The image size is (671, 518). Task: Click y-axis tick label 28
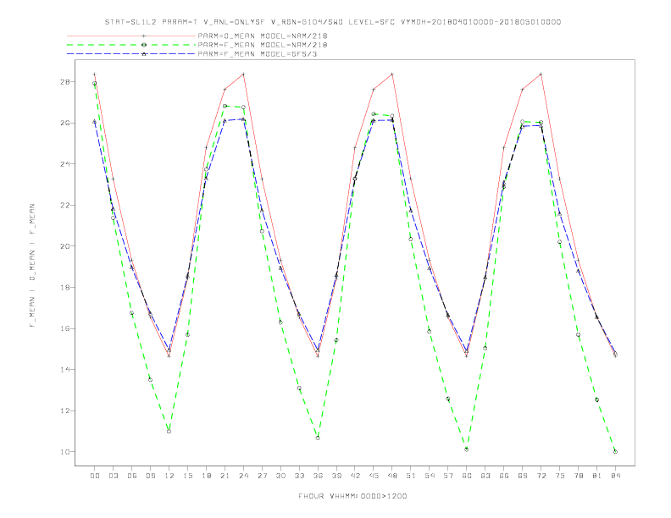coord(65,81)
